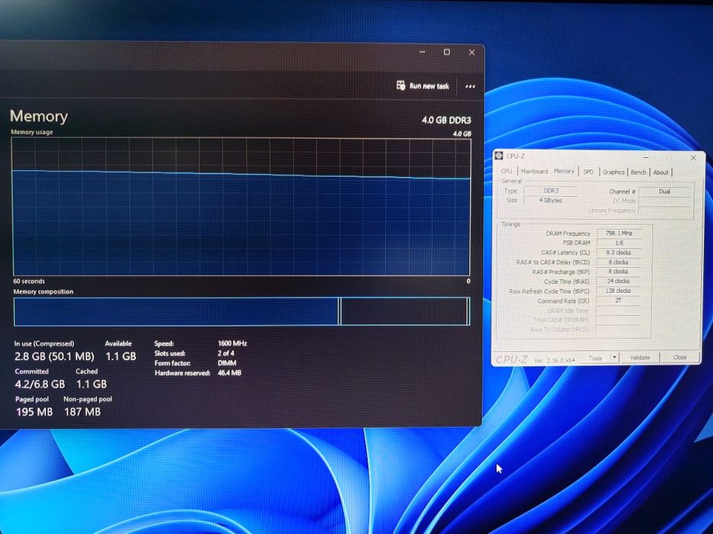
Task: Click the Speed 1600 MHz value
Action: 232,343
